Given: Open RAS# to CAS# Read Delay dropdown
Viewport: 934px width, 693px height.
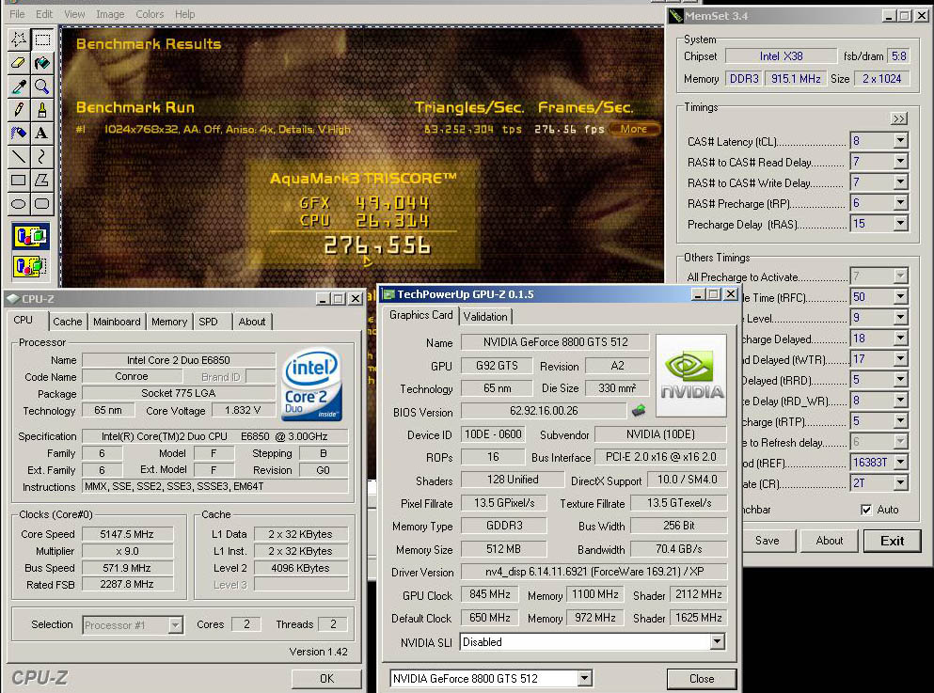Looking at the screenshot, I should click(x=901, y=162).
